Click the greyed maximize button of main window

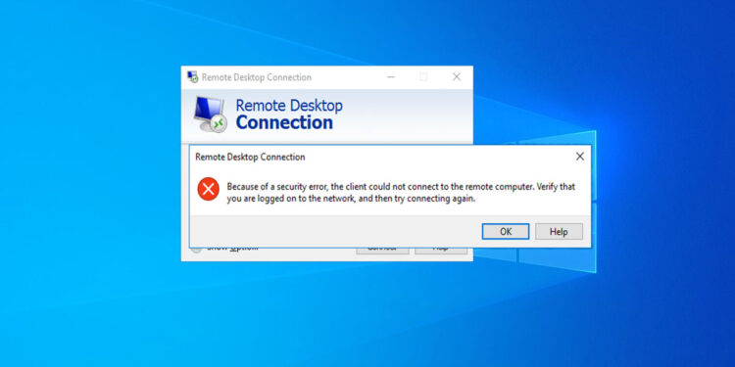pyautogui.click(x=423, y=76)
